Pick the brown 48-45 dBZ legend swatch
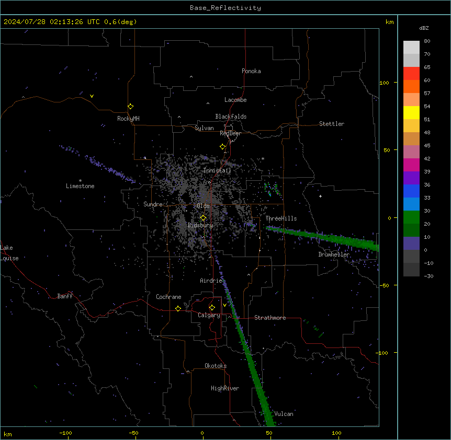The image size is (451, 440). 411,138
